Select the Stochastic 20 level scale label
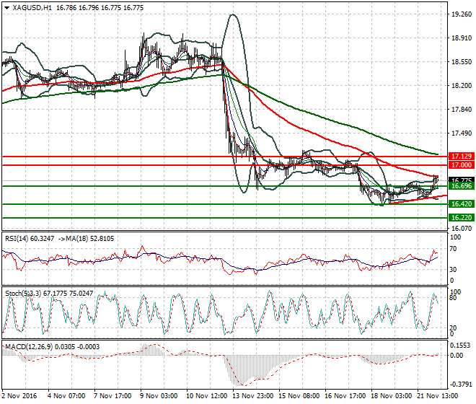This screenshot has width=476, height=404. [x=453, y=328]
